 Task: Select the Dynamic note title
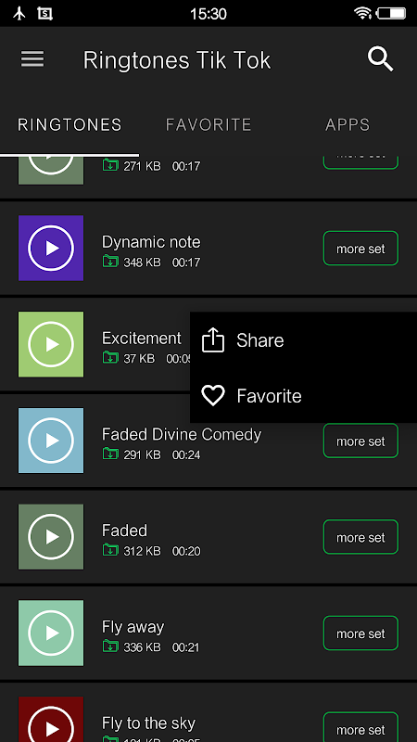pos(151,242)
